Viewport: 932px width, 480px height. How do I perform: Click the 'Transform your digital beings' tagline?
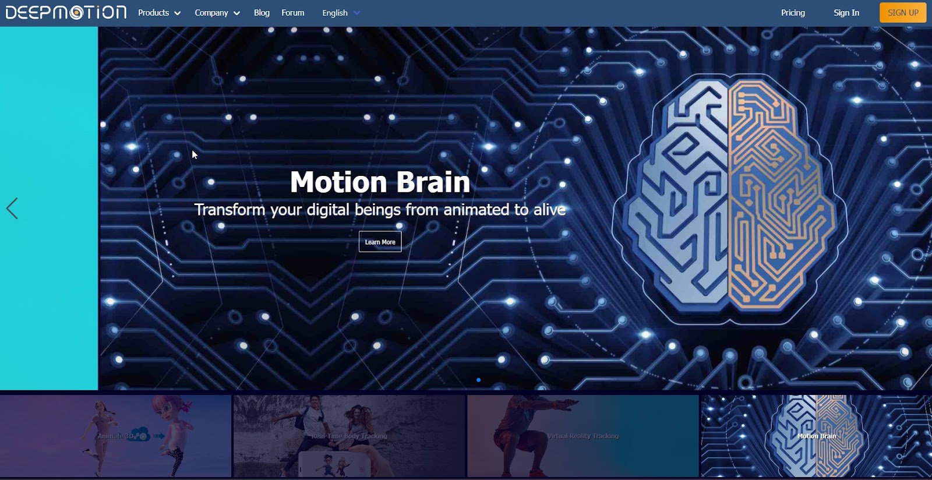380,210
